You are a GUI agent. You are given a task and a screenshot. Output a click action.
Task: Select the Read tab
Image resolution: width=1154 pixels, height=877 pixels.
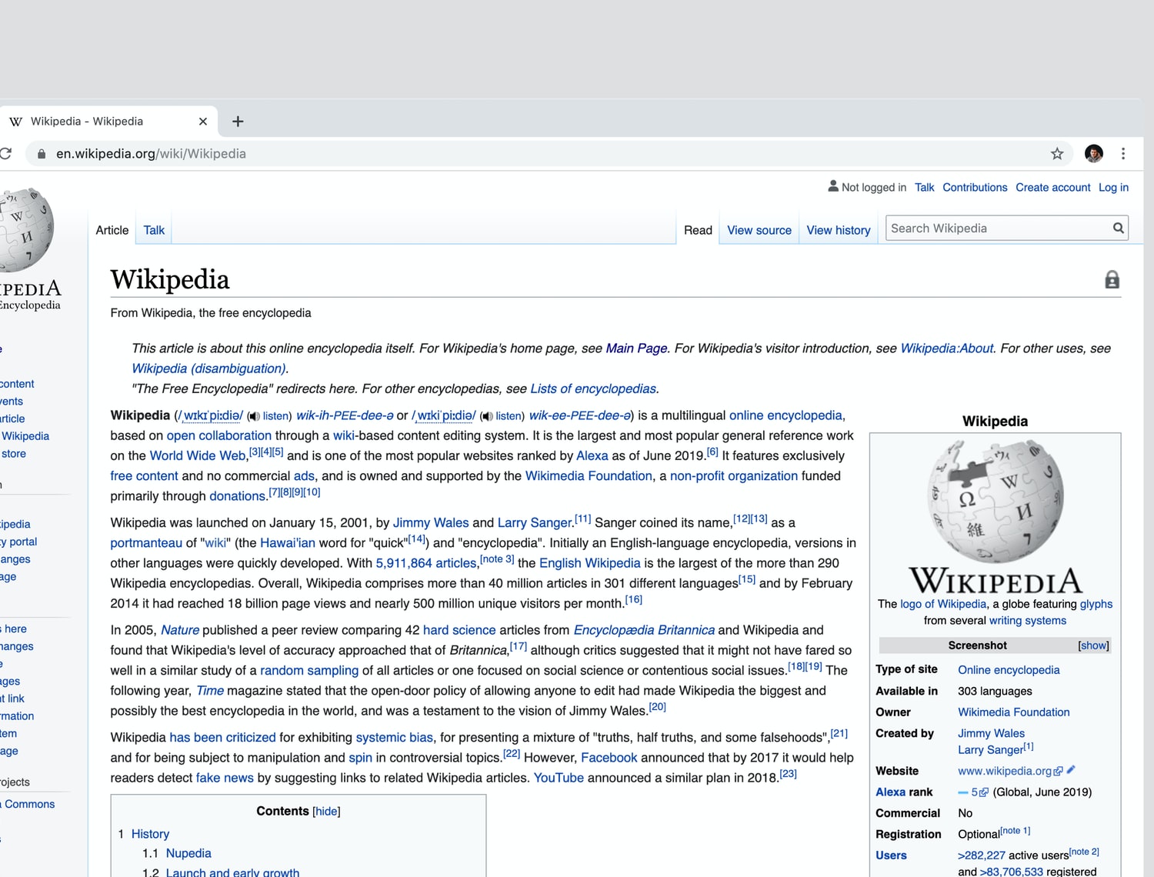pyautogui.click(x=698, y=230)
